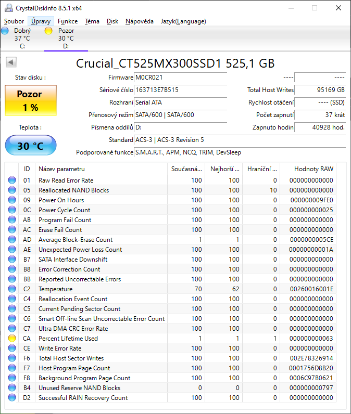The width and height of the screenshot is (351, 414).
Task: Click status icon of Unused Reserve NAND Blocks
Action: click(12, 387)
